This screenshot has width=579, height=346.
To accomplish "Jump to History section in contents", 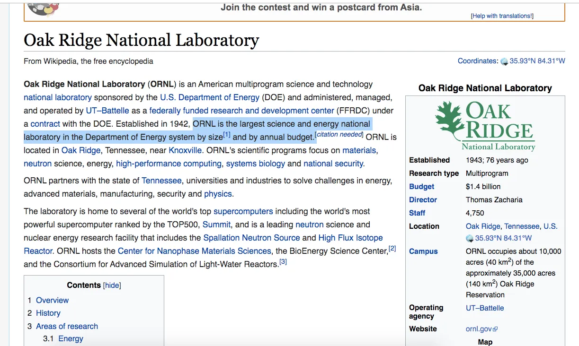I will point(48,313).
